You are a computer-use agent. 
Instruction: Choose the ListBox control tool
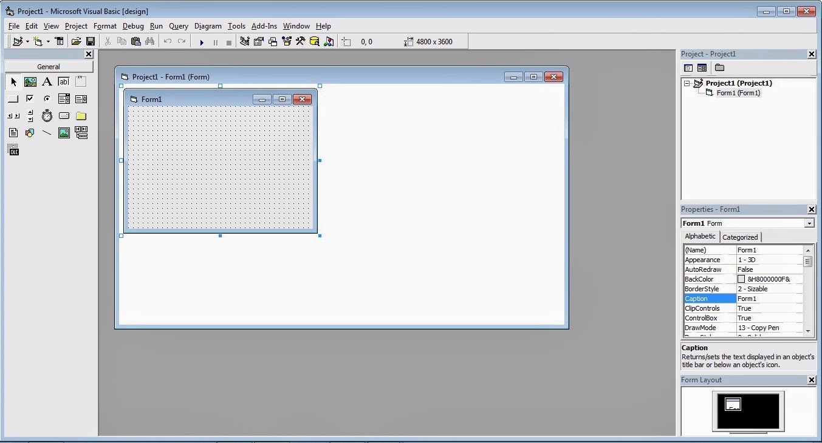pos(81,99)
